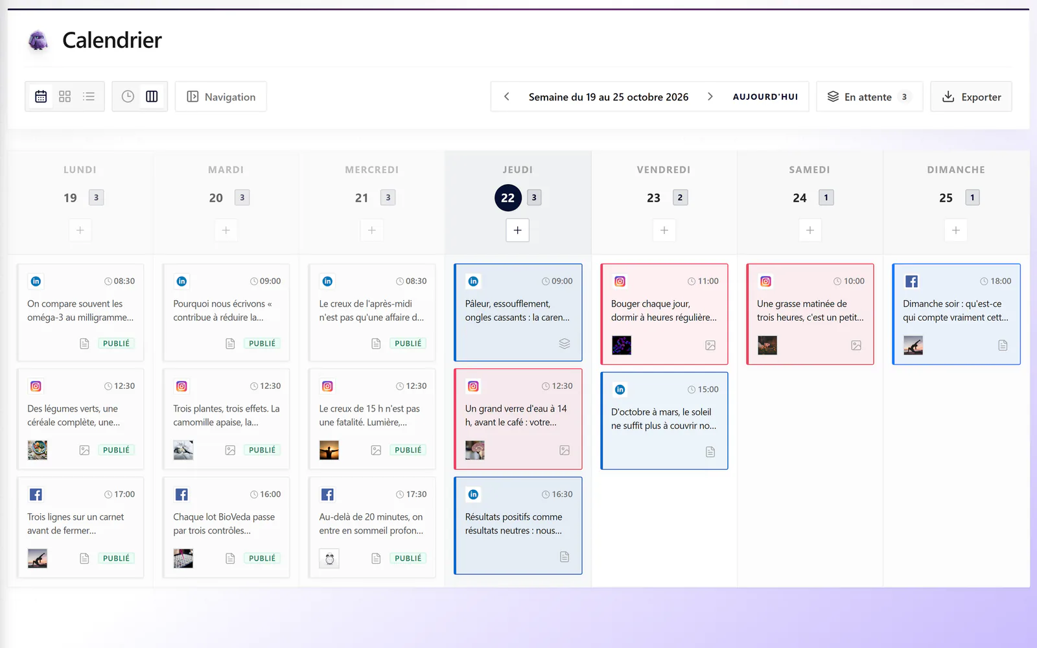The image size is (1037, 648).
Task: Click stack icon on 'Pâleur, essoufflement' post
Action: tap(565, 343)
